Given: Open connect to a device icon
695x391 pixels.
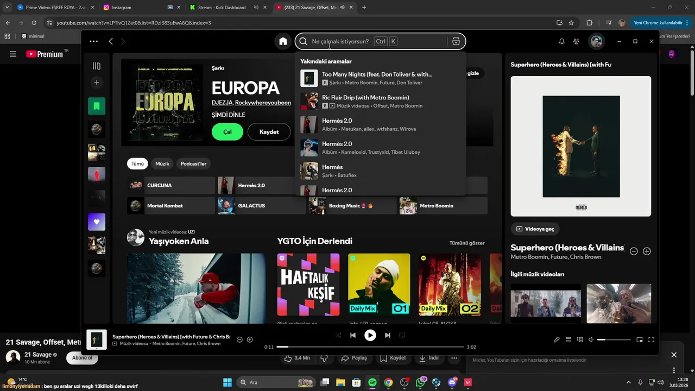Looking at the screenshot, I should 580,339.
